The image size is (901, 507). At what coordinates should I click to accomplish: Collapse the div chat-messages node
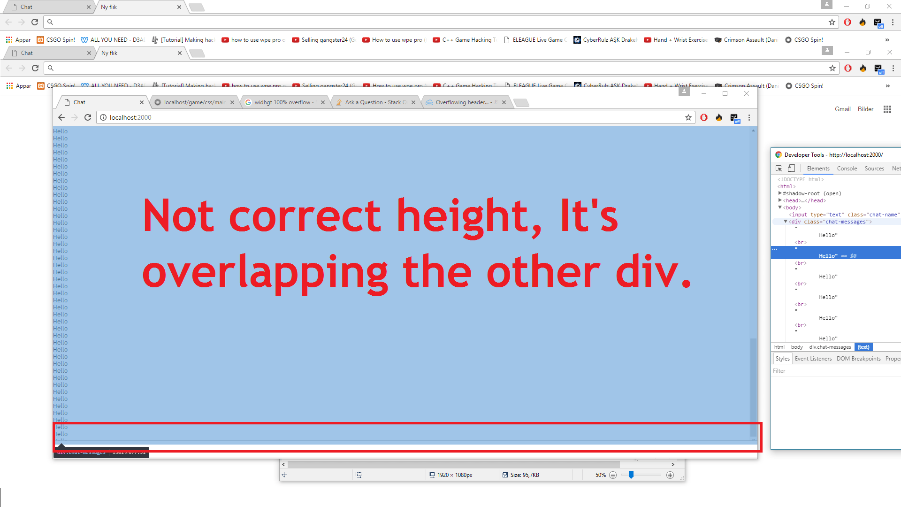(786, 222)
